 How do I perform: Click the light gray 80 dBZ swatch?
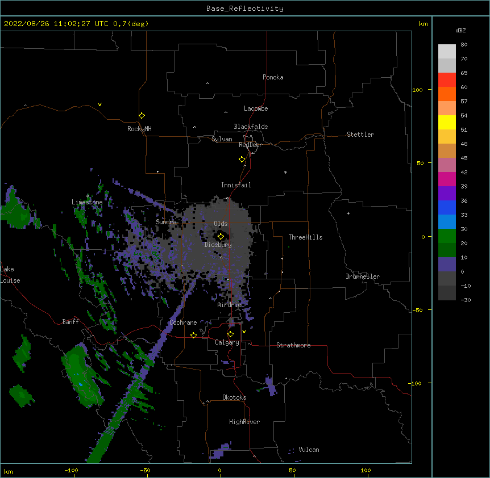(x=447, y=52)
